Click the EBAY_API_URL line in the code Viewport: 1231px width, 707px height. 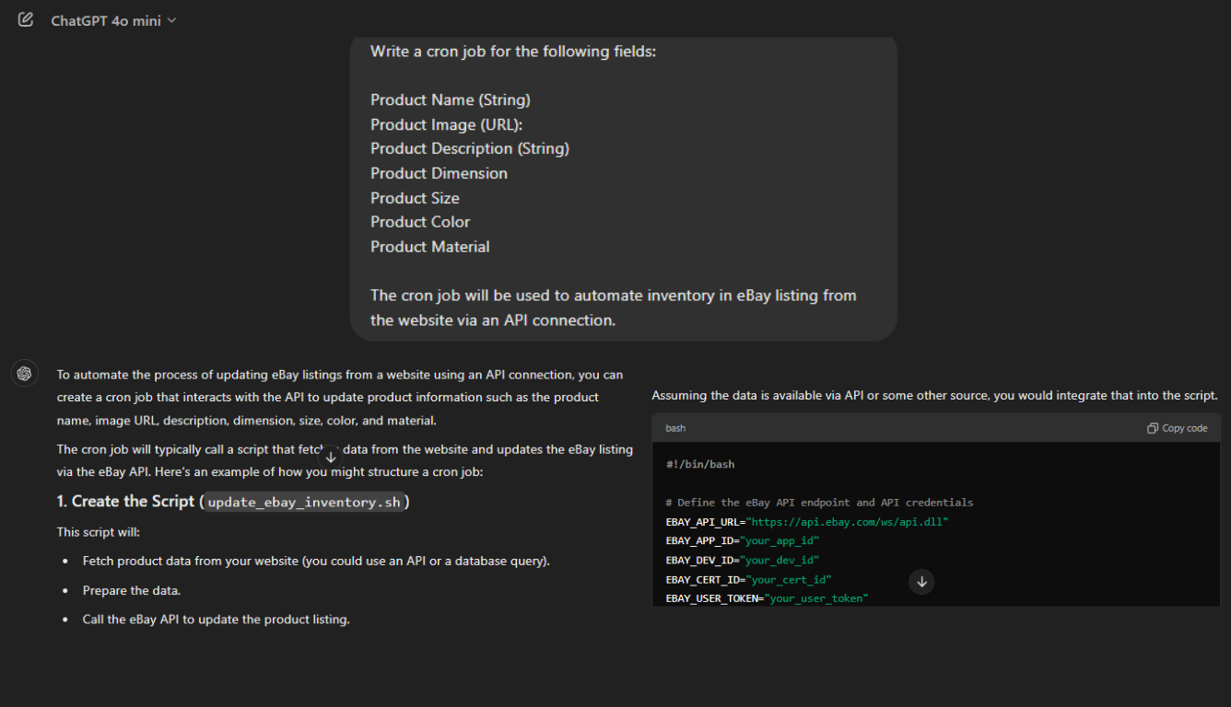tap(807, 522)
